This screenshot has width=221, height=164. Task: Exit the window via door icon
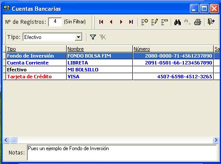(x=211, y=22)
